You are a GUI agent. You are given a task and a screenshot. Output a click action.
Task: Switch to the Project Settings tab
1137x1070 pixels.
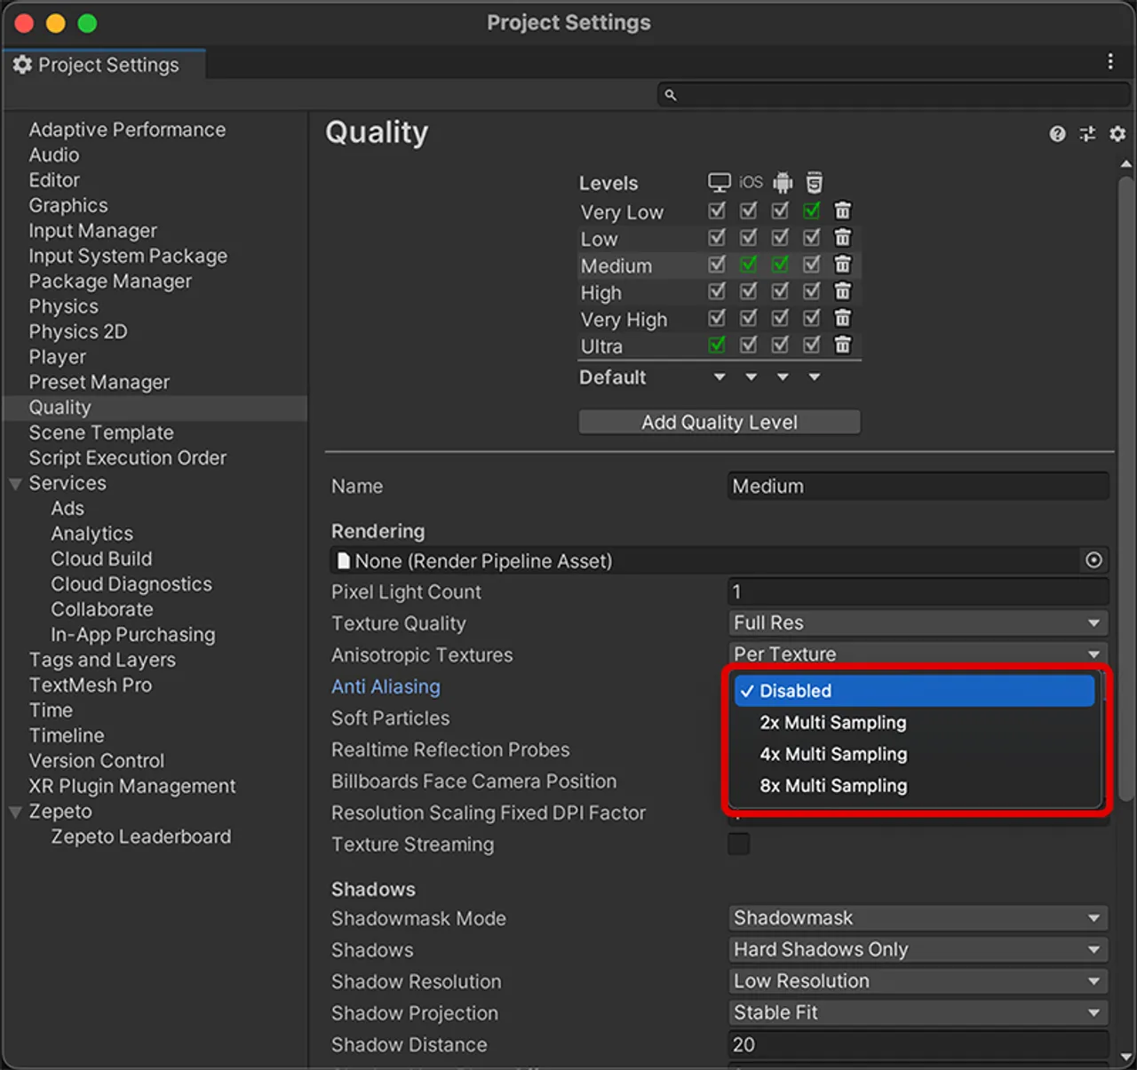tap(98, 64)
